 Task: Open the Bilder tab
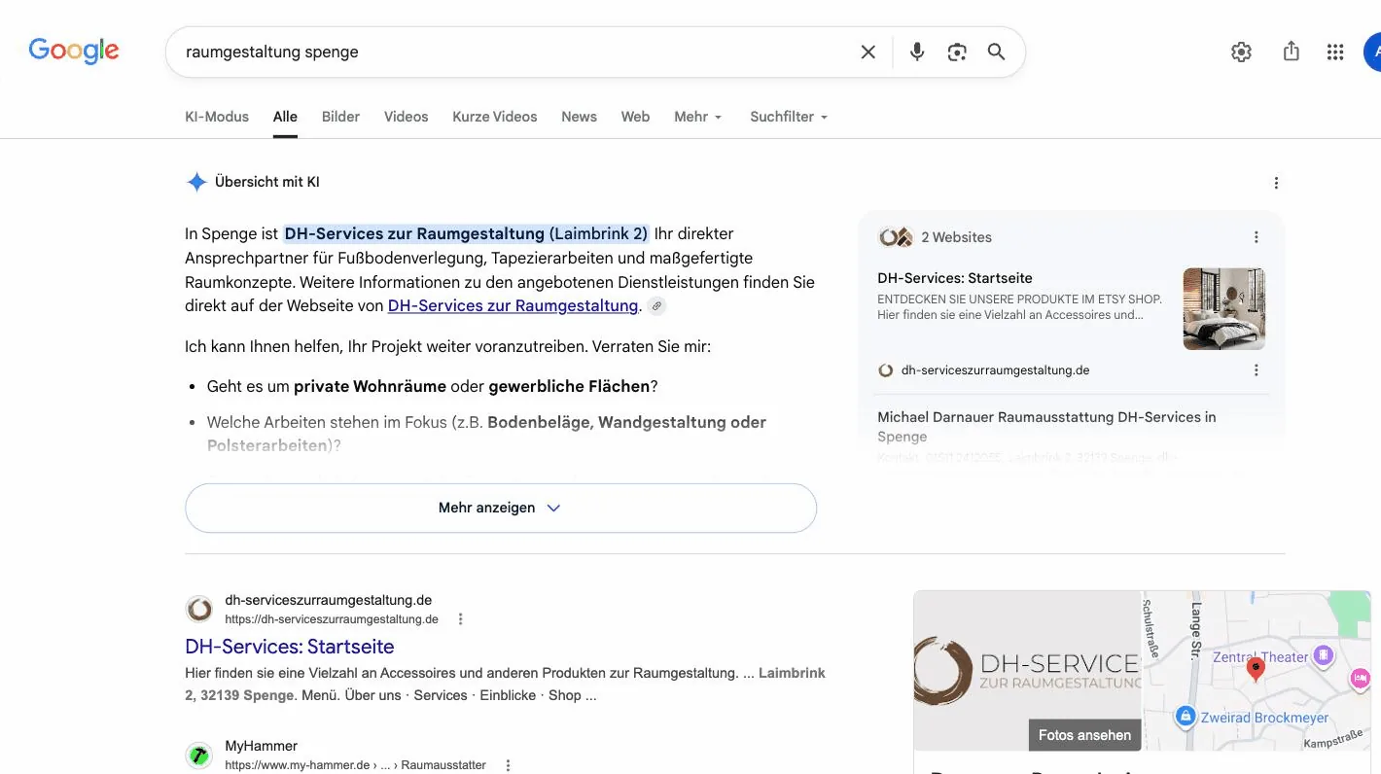[x=340, y=117]
